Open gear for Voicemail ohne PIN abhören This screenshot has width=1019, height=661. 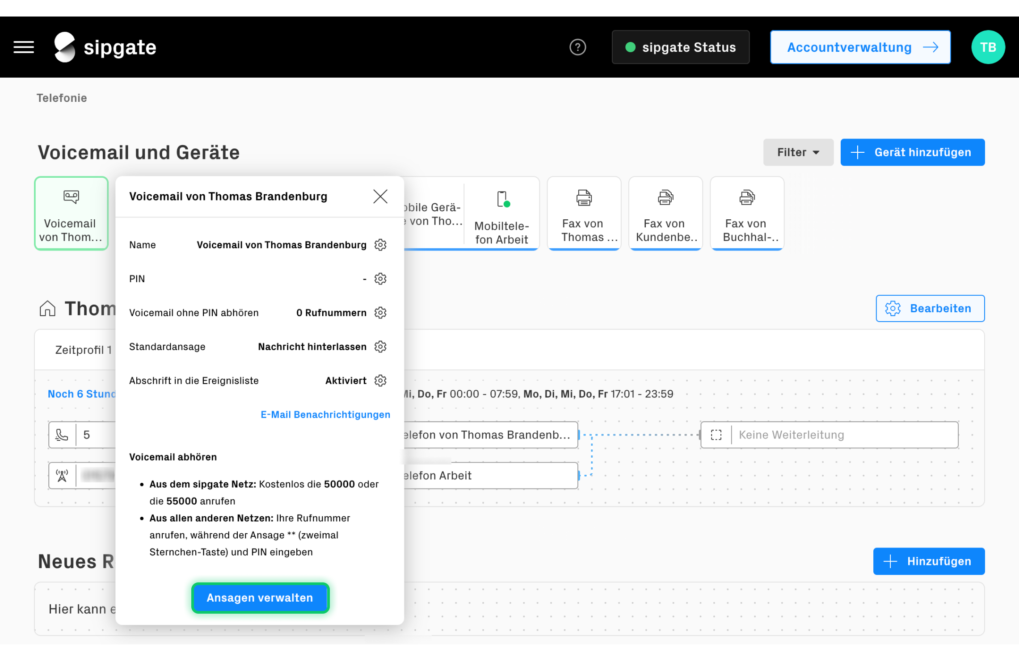coord(380,313)
